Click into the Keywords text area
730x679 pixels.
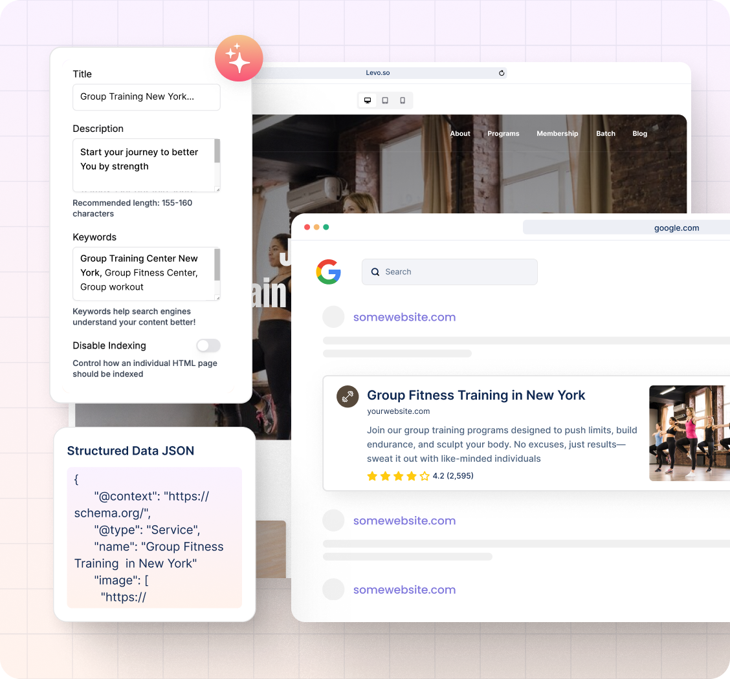[142, 273]
